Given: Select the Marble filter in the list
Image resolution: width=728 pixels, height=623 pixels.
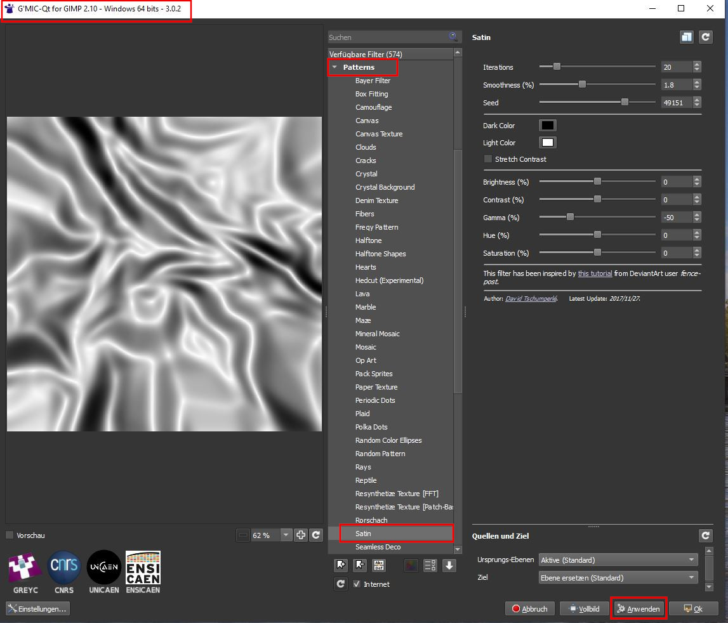Looking at the screenshot, I should click(366, 307).
